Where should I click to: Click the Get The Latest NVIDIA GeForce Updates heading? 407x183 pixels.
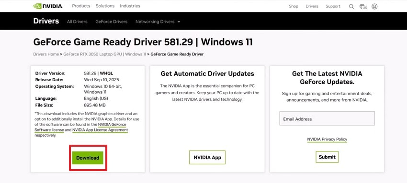[327, 78]
